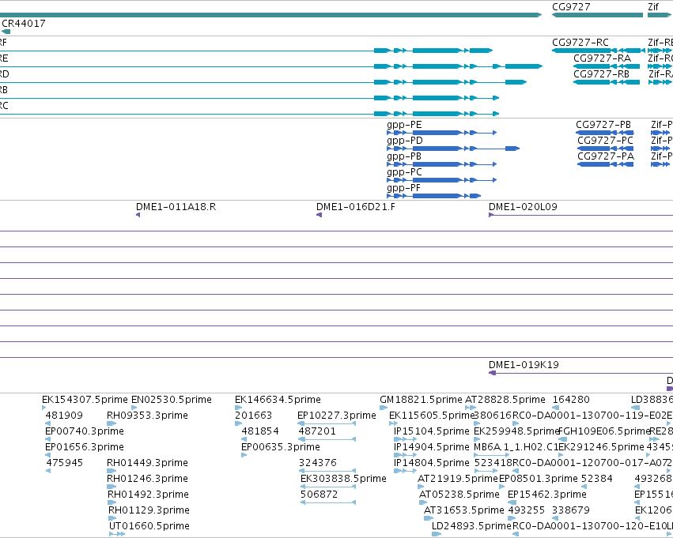The width and height of the screenshot is (673, 538).
Task: Click the DME1-019K19 BAC feature
Action: (x=524, y=365)
